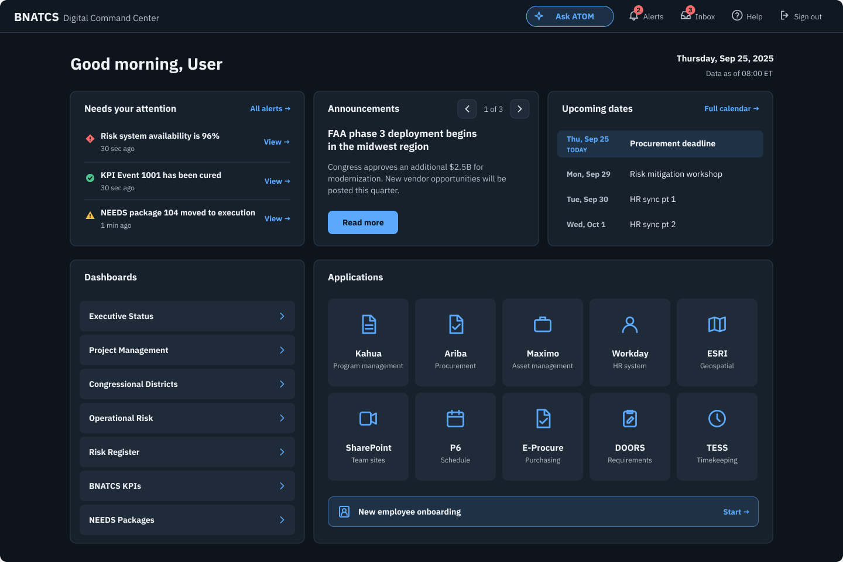Image resolution: width=843 pixels, height=562 pixels.
Task: Open the Risk Register dashboard row
Action: tap(187, 452)
